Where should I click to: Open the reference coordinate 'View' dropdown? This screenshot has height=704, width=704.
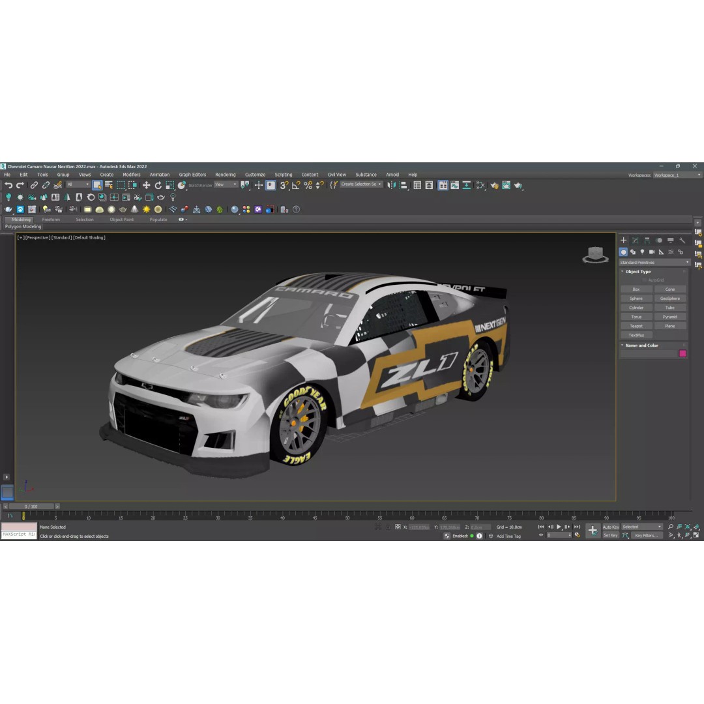click(226, 184)
